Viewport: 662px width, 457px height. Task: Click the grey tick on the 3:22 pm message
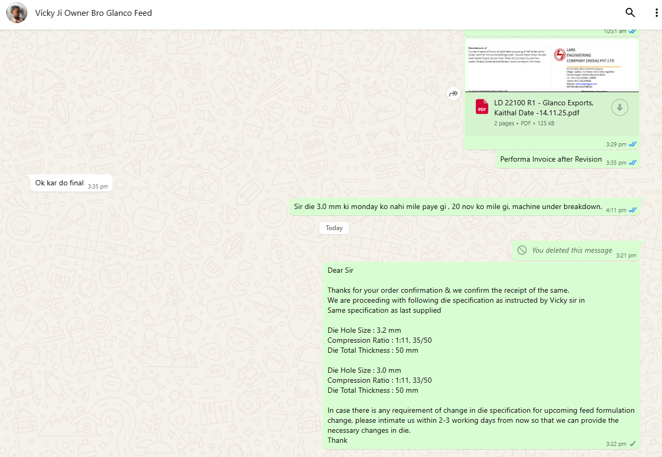(x=633, y=444)
